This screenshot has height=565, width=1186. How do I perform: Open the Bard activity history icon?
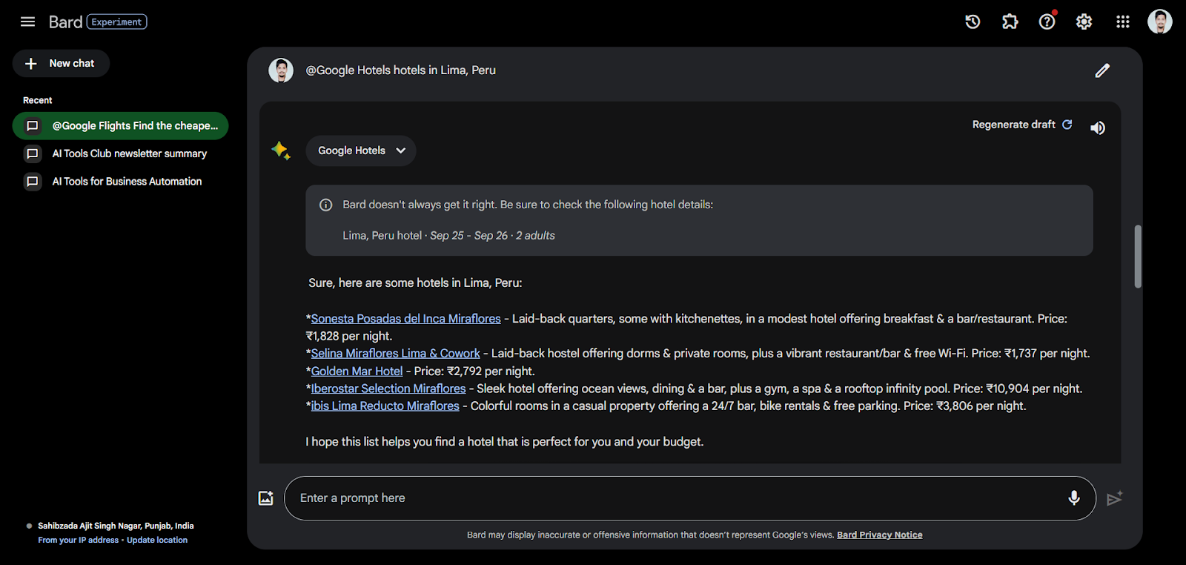click(x=973, y=22)
